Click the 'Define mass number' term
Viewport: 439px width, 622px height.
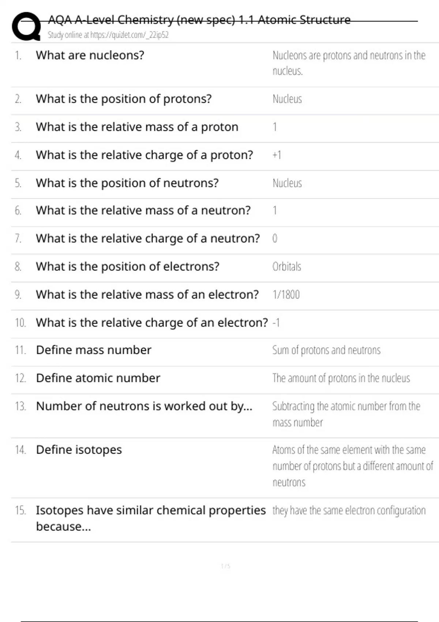tap(94, 350)
